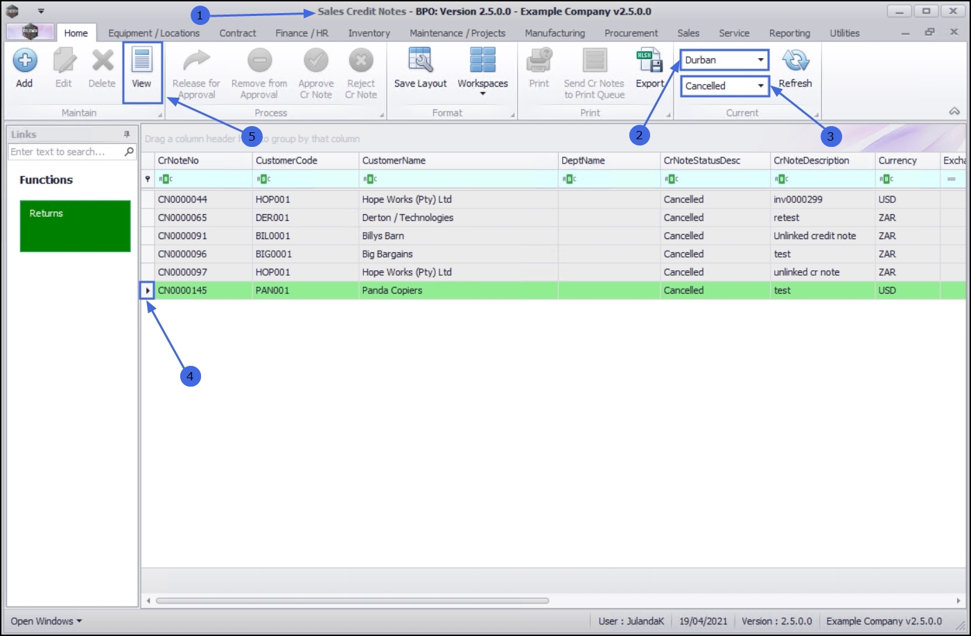Click the scroll right arrow of grid
The image size is (971, 636).
959,601
